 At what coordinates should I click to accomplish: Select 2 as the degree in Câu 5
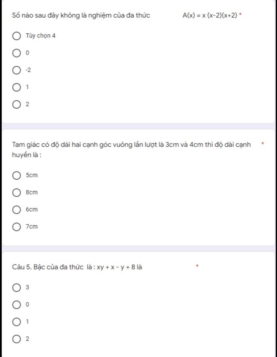pos(17,339)
